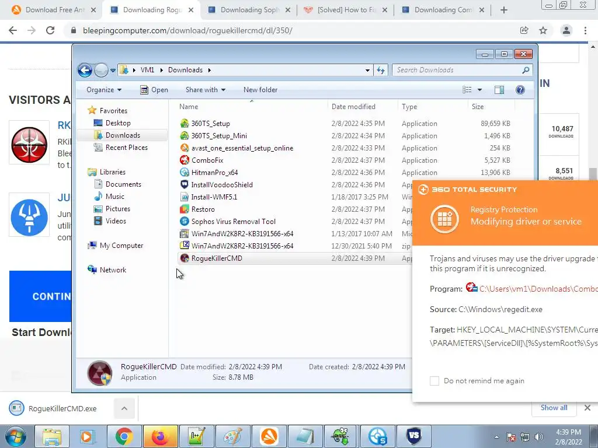Image resolution: width=598 pixels, height=448 pixels.
Task: Select the Sophos Virus Removal Tool file
Action: point(233,221)
